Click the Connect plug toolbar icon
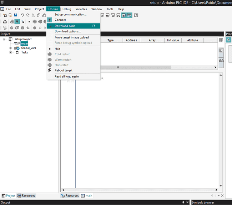 click(17, 21)
